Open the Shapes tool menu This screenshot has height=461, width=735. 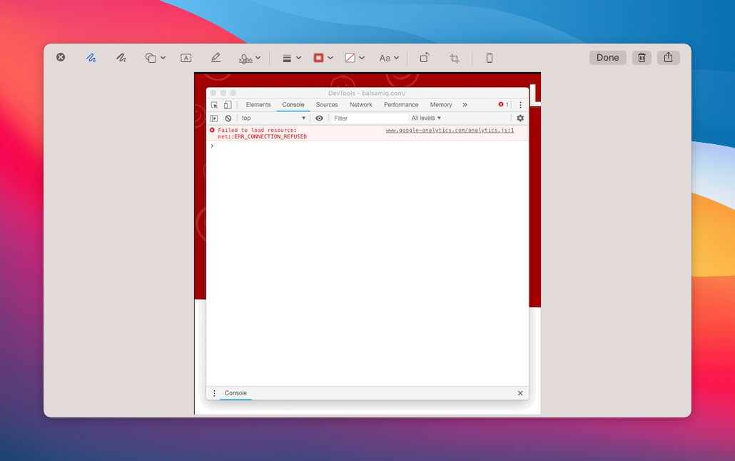coord(155,58)
